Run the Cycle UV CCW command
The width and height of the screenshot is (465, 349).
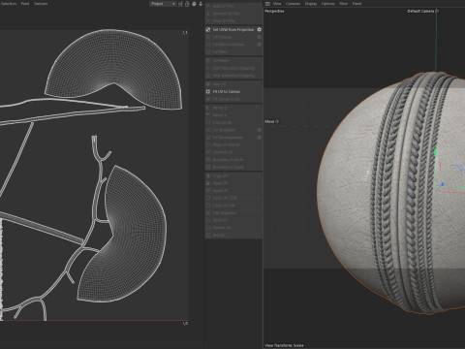[233, 198]
